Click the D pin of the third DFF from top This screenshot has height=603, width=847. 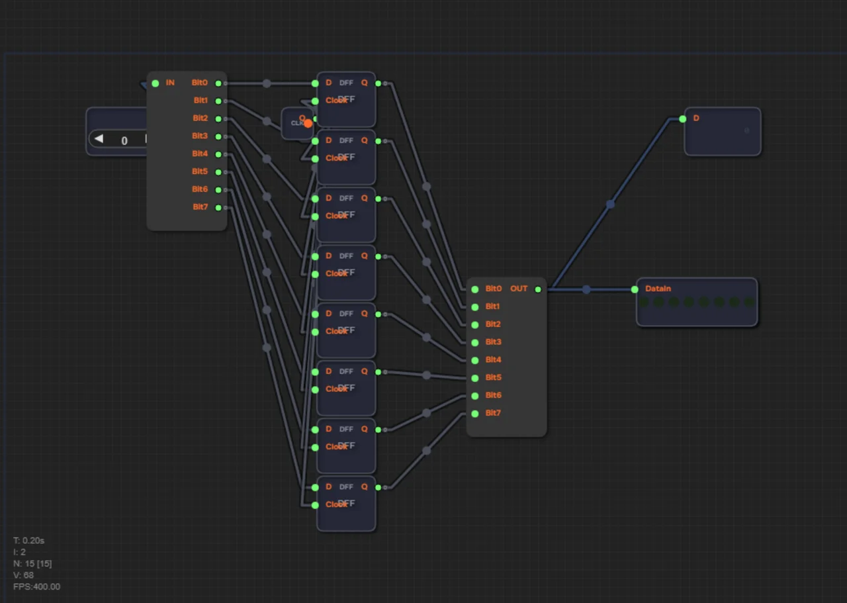(315, 199)
